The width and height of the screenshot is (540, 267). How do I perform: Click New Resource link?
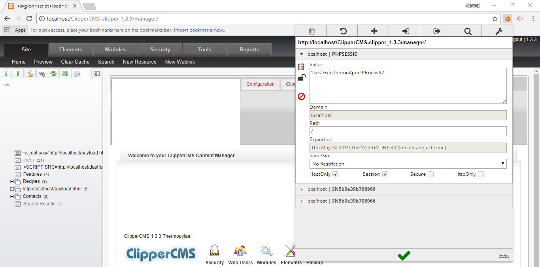(x=140, y=62)
